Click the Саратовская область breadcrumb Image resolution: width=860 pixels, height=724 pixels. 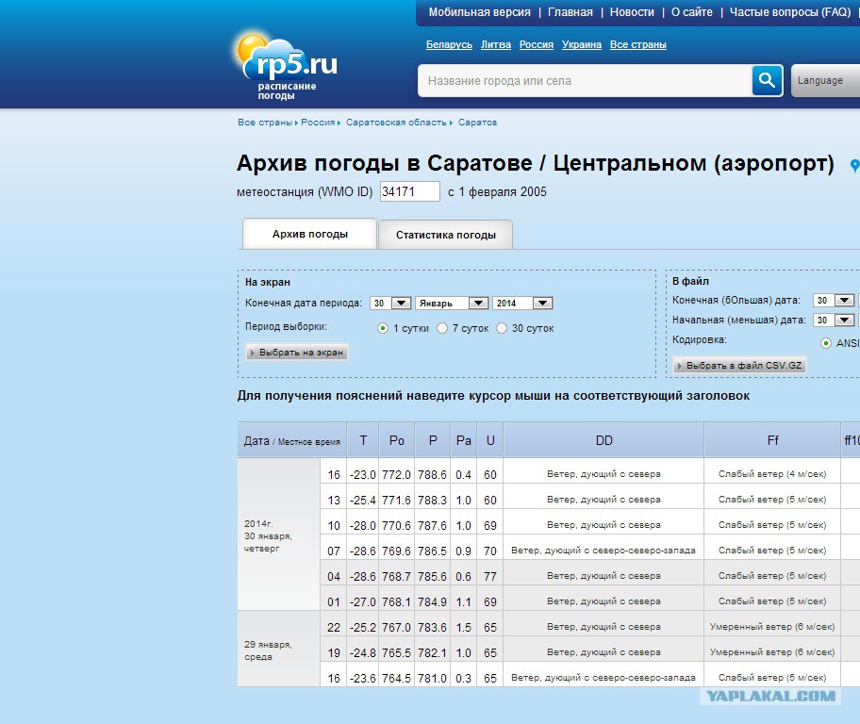(x=396, y=123)
